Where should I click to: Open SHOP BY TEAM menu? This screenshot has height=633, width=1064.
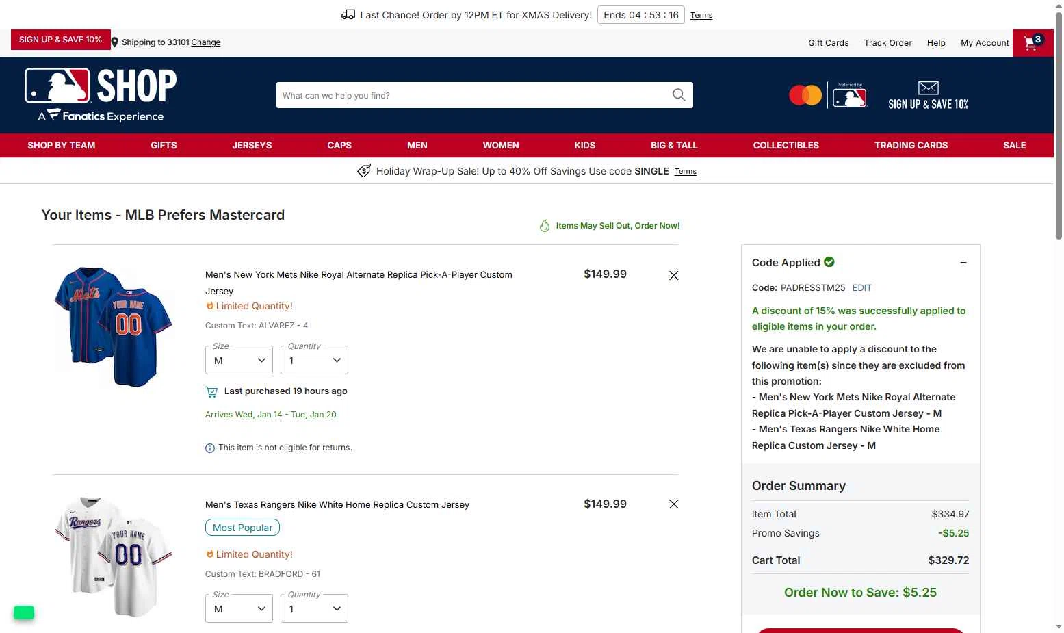click(x=62, y=145)
